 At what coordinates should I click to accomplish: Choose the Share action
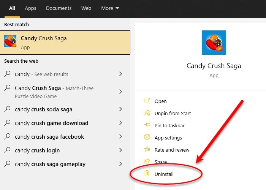coord(161,162)
